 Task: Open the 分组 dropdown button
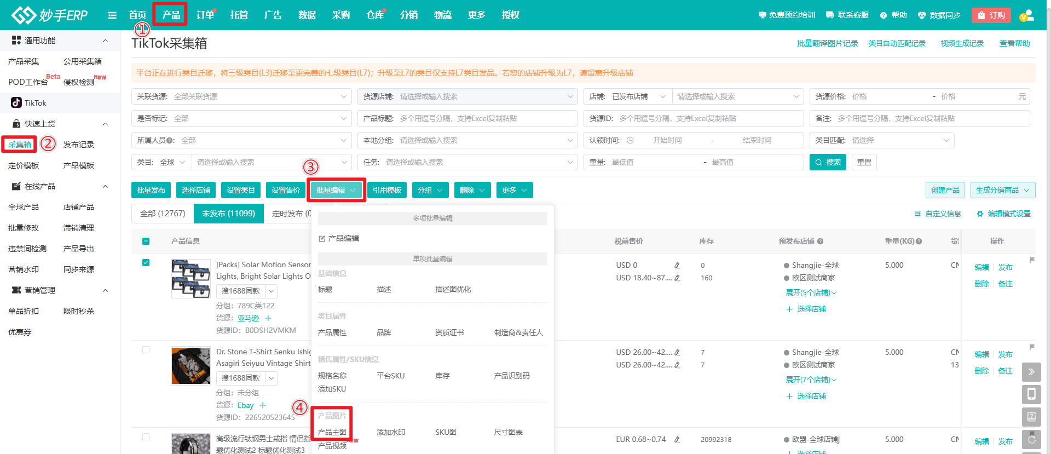click(x=430, y=190)
